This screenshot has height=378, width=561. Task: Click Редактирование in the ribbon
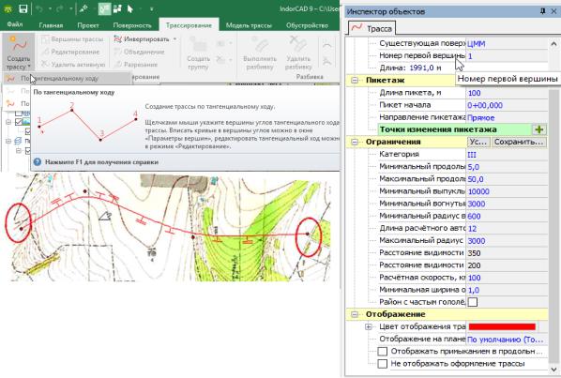(70, 52)
